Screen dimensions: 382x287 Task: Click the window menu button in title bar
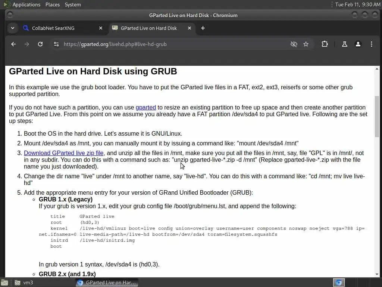(x=10, y=15)
